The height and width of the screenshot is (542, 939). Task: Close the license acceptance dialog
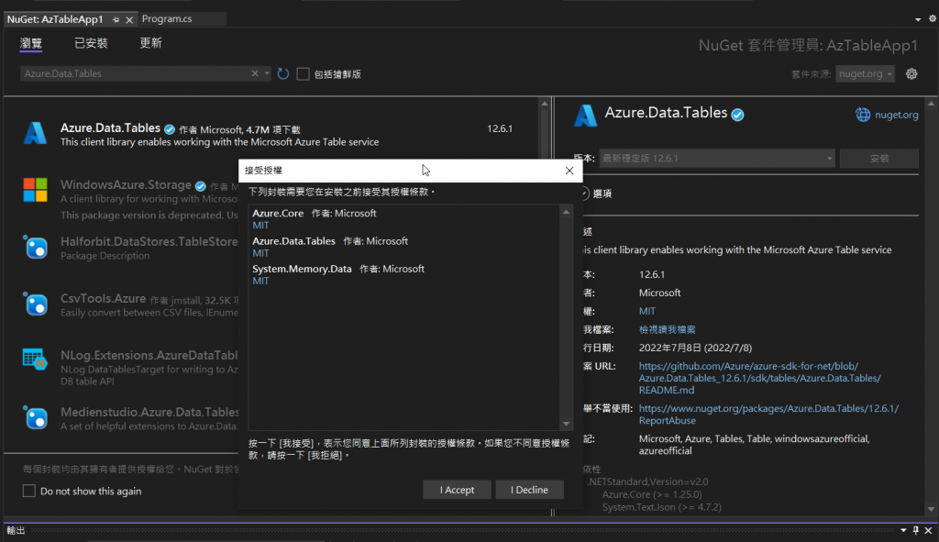[569, 171]
